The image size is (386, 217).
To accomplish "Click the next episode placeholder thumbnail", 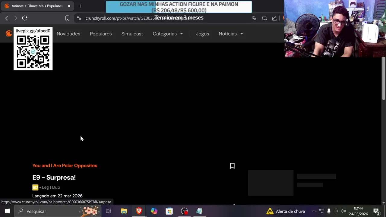I will 271,183.
